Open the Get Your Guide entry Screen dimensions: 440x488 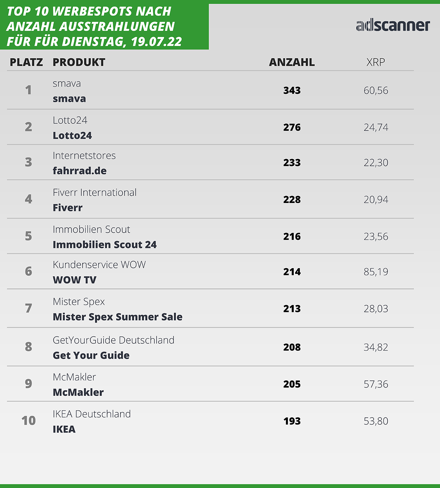pos(91,355)
